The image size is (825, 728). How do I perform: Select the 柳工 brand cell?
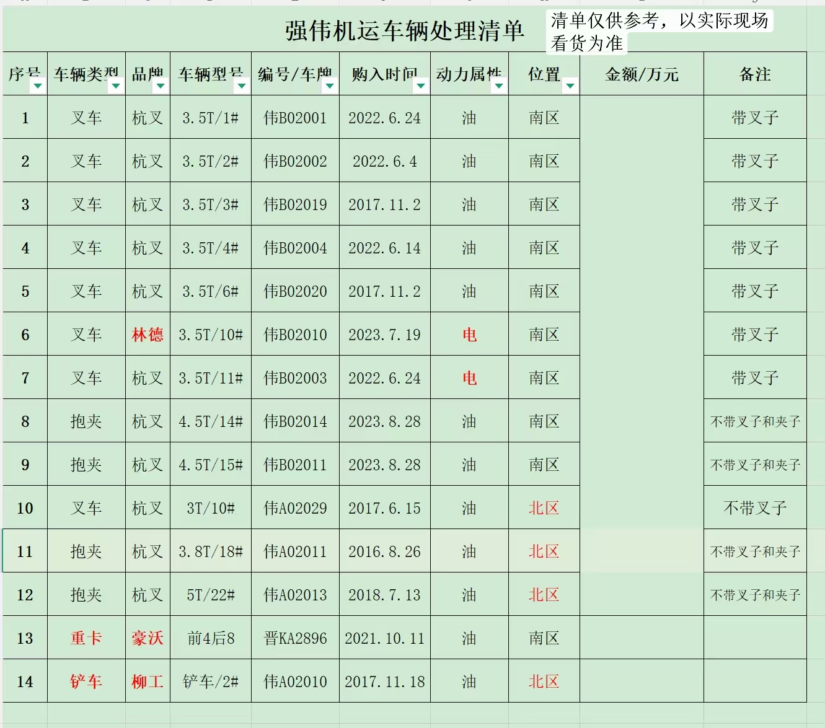(148, 682)
